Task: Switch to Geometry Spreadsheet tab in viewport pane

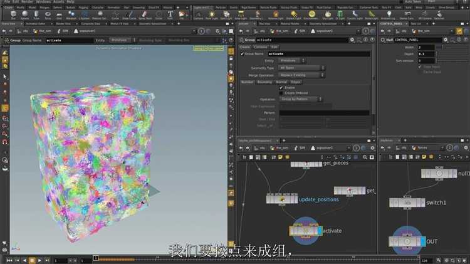Action: (x=152, y=24)
